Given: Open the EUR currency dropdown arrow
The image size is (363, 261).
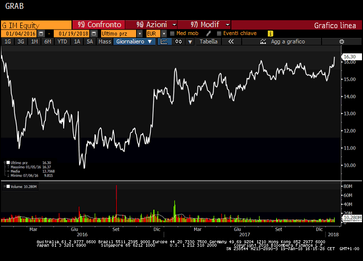Looking at the screenshot, I should click(164, 34).
